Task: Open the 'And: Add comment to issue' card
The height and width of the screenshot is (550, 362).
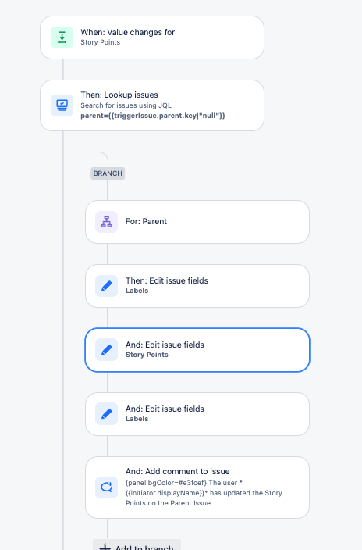Action: [x=197, y=487]
